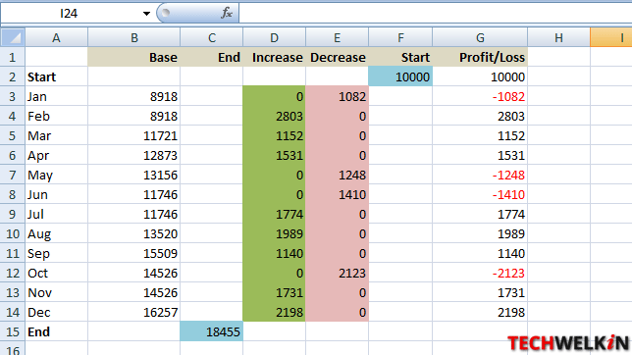This screenshot has height=355, width=632.
Task: Click Profit/Loss value 1989 for Aug
Action: tap(511, 234)
